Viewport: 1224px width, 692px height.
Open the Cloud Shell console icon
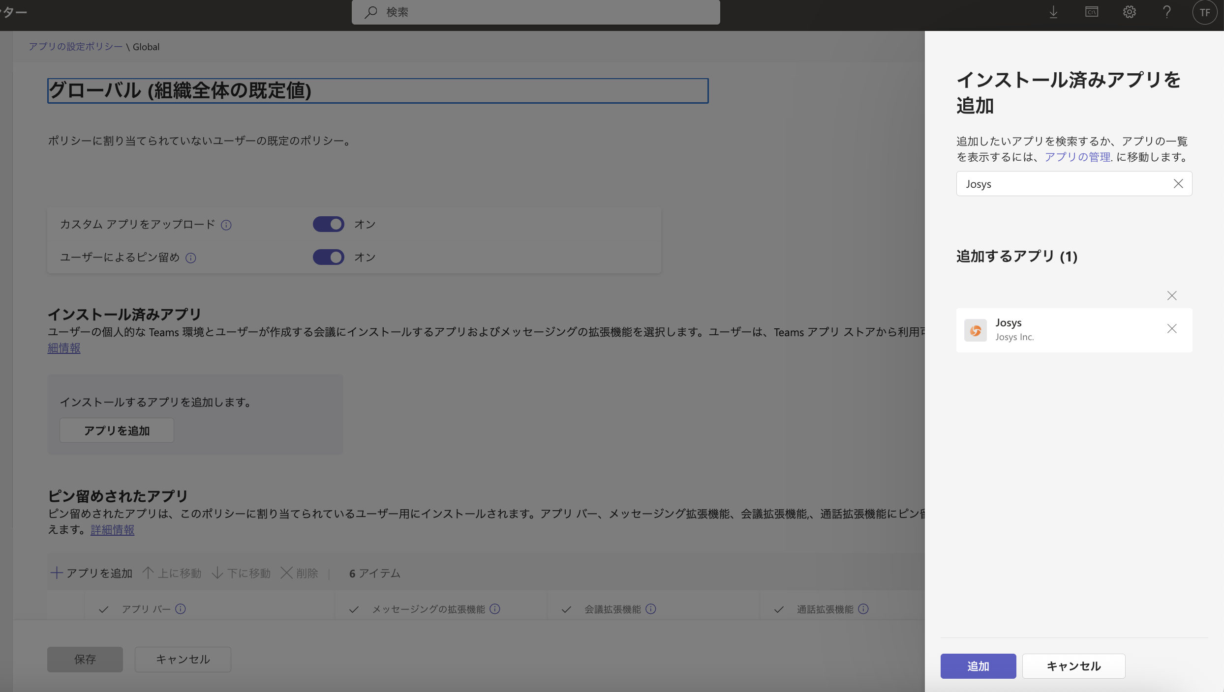[x=1091, y=12]
